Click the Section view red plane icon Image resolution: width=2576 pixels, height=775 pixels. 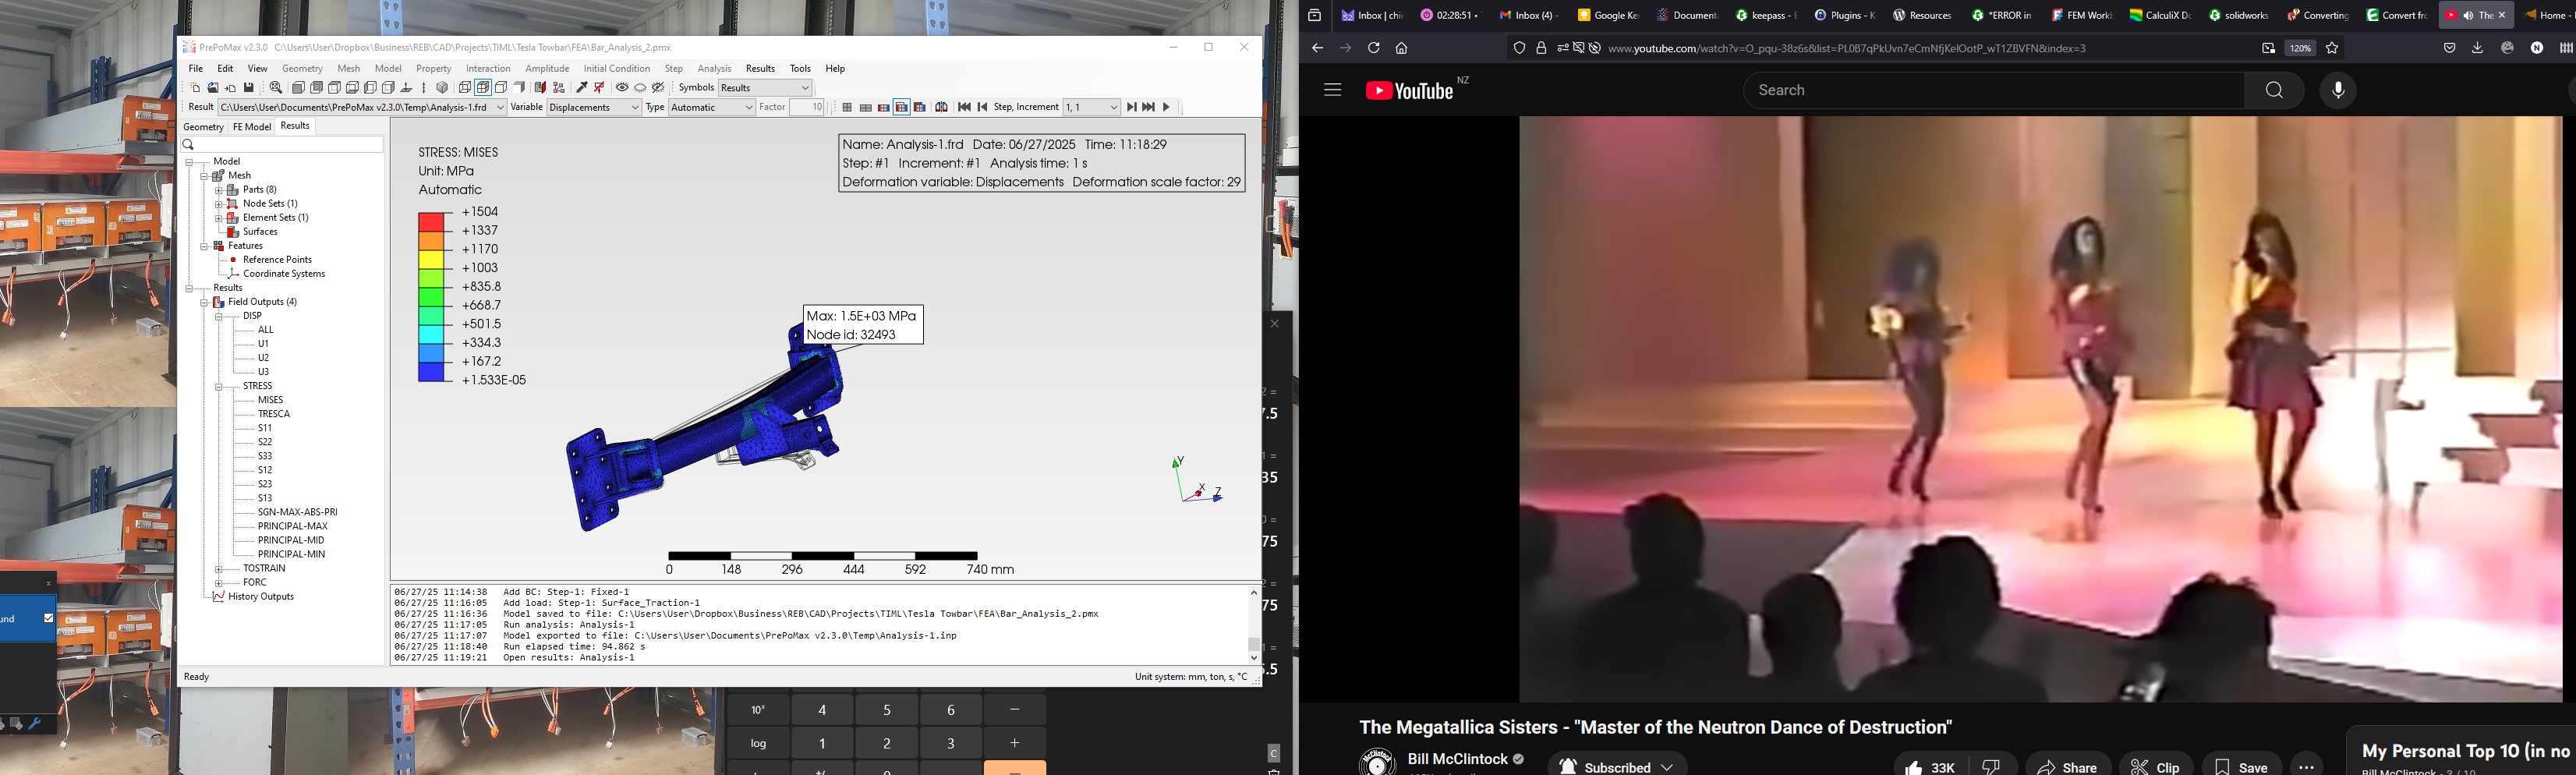click(x=540, y=87)
